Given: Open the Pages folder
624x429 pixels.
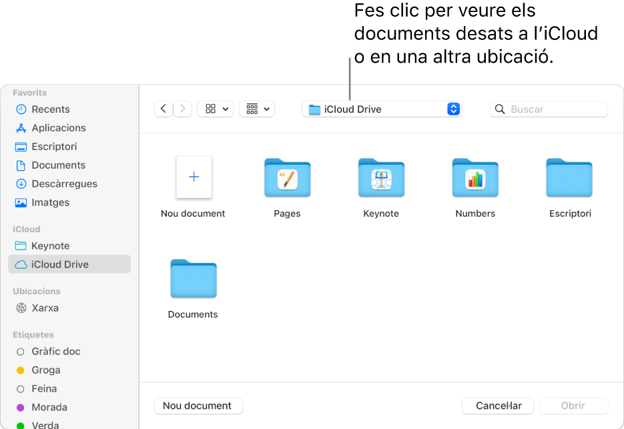Looking at the screenshot, I should click(287, 178).
